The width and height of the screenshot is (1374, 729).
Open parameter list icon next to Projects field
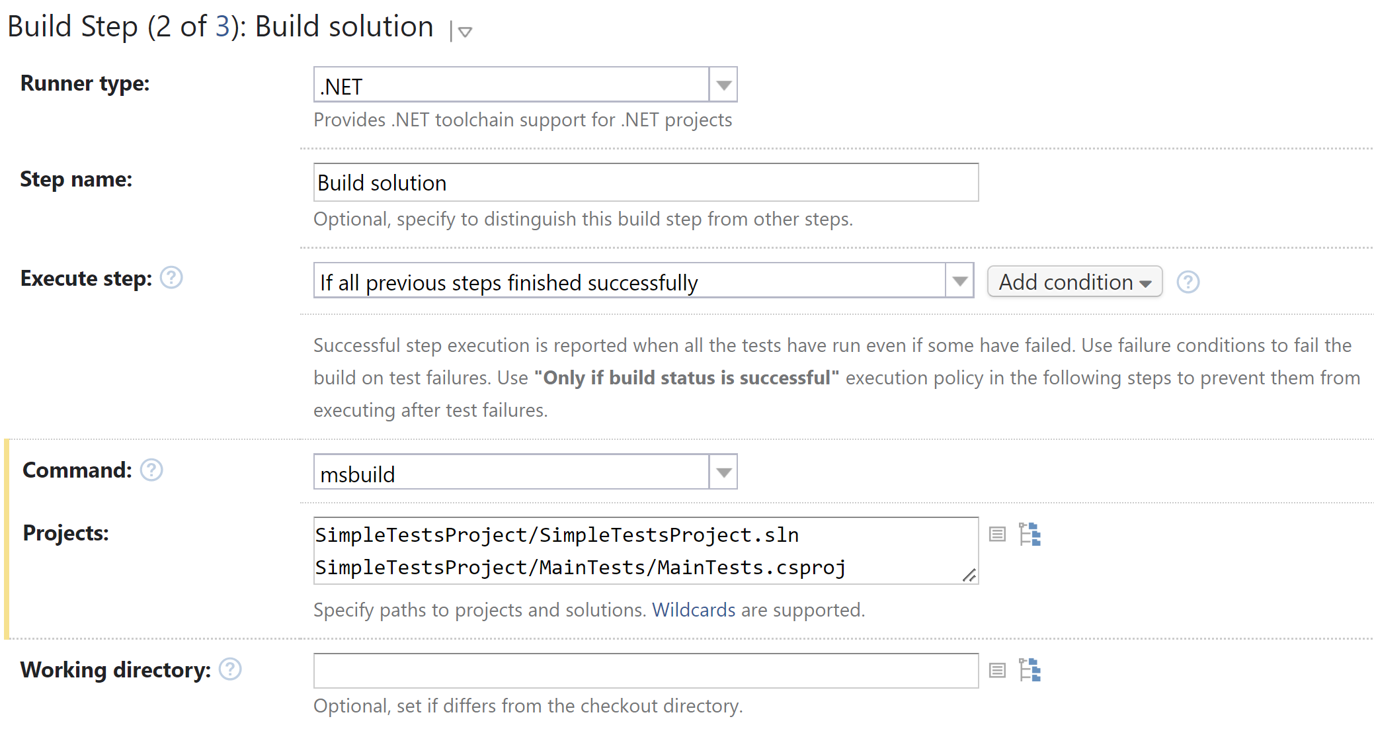click(997, 534)
